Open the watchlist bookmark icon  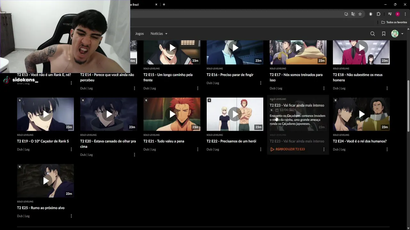(384, 34)
